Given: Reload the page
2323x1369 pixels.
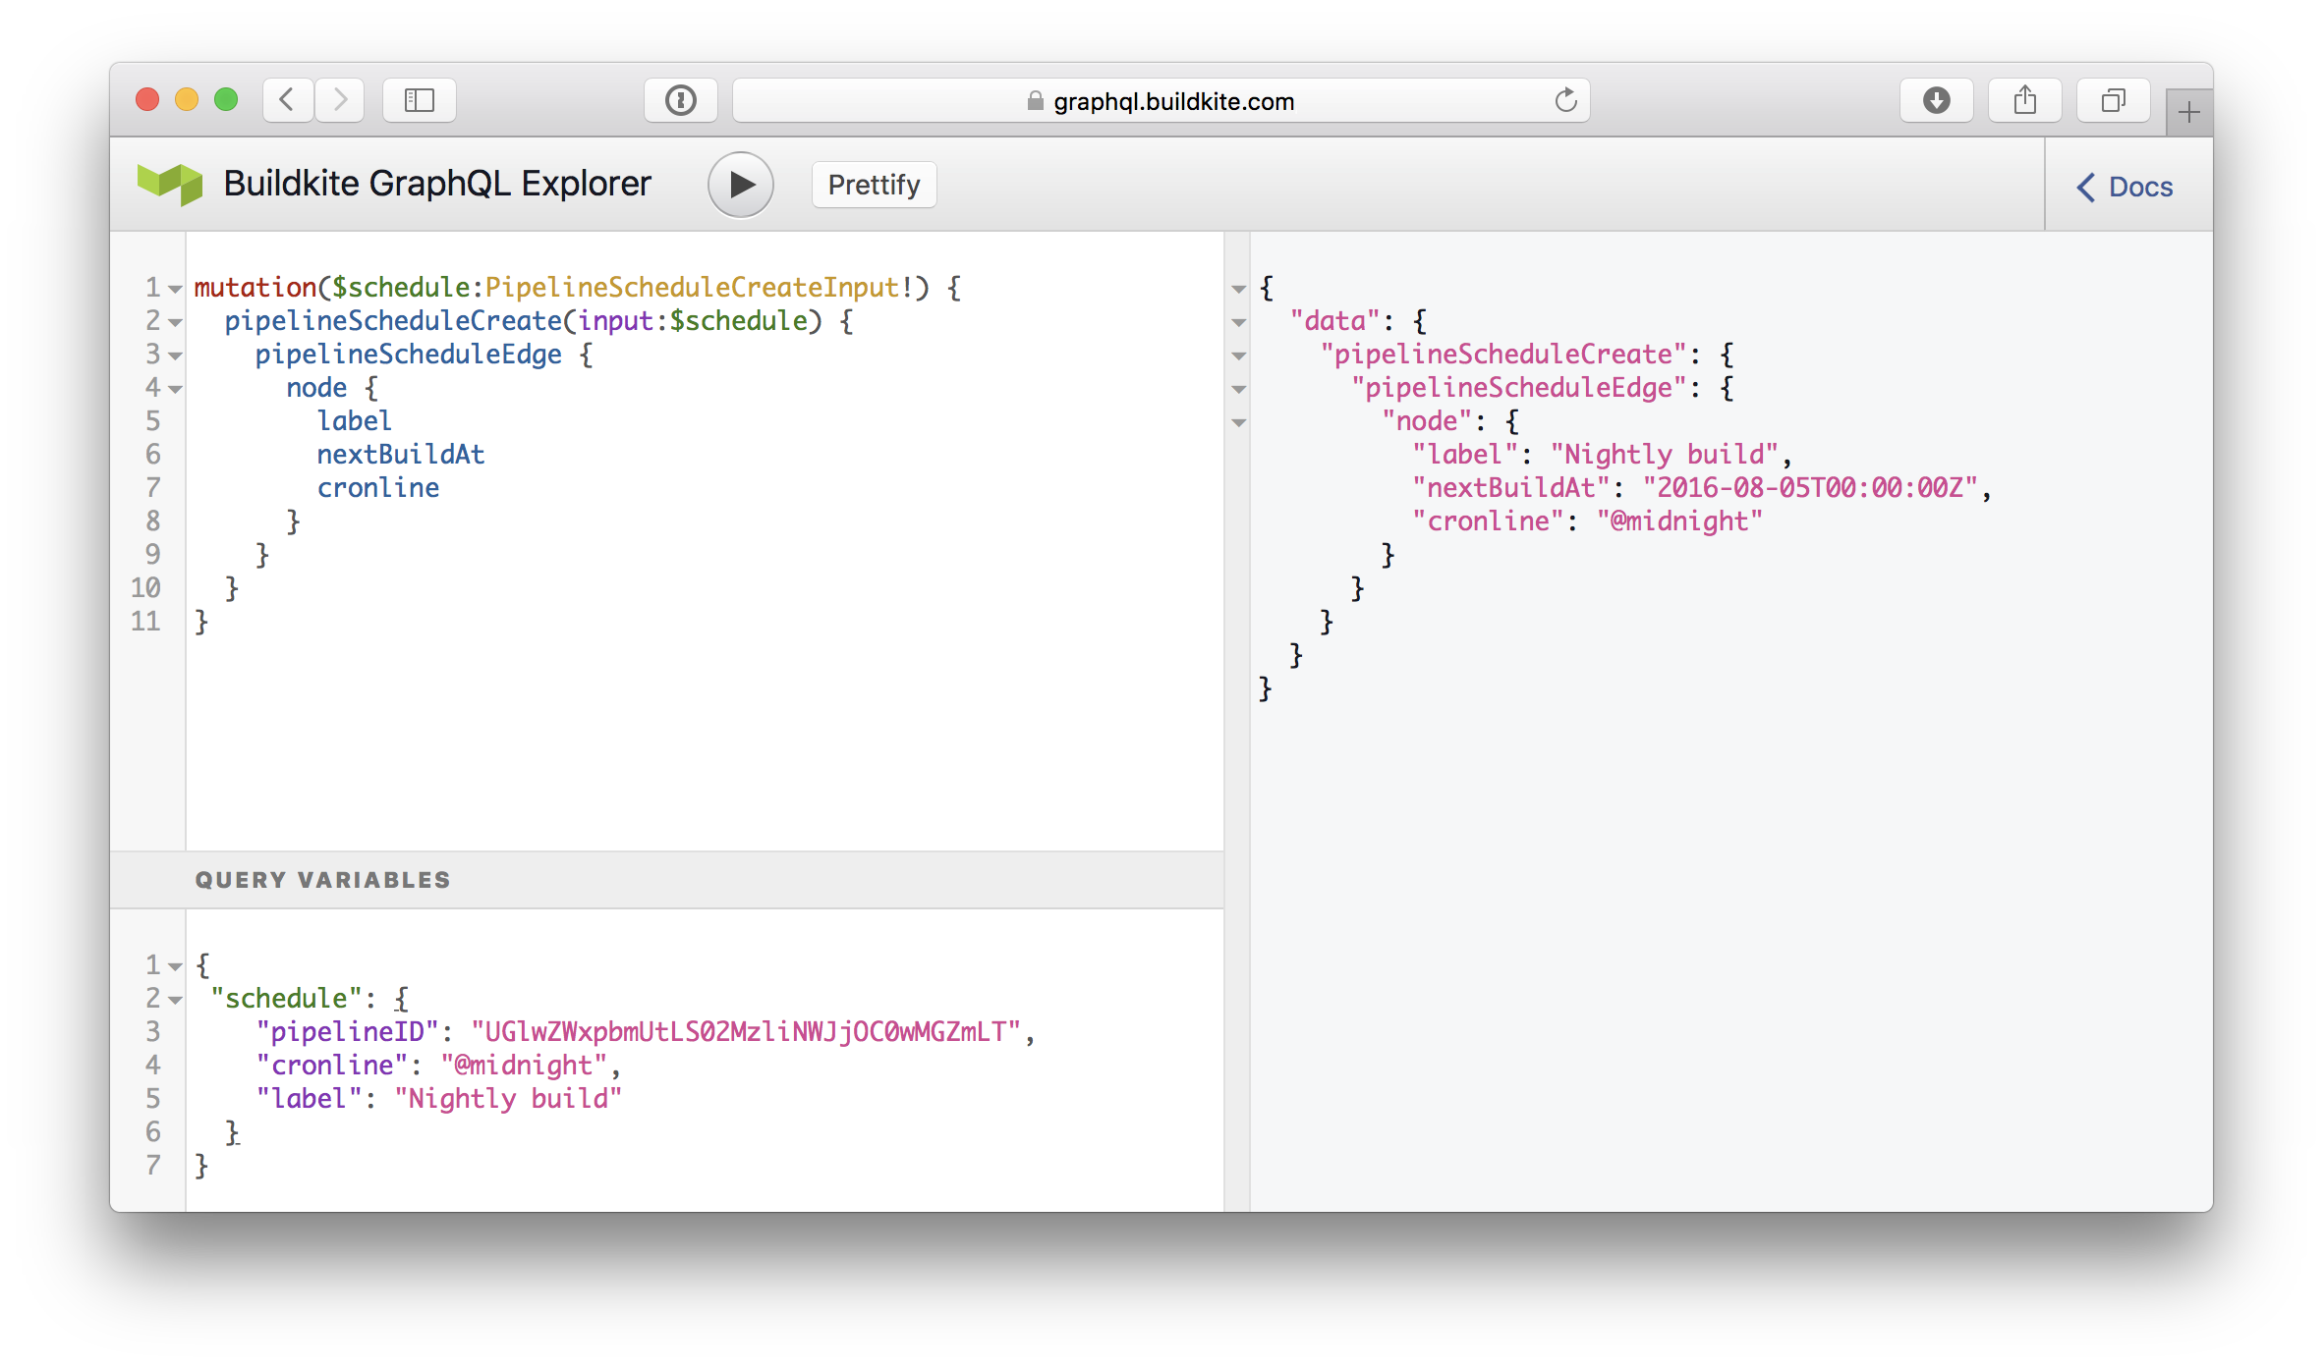Looking at the screenshot, I should [1565, 100].
